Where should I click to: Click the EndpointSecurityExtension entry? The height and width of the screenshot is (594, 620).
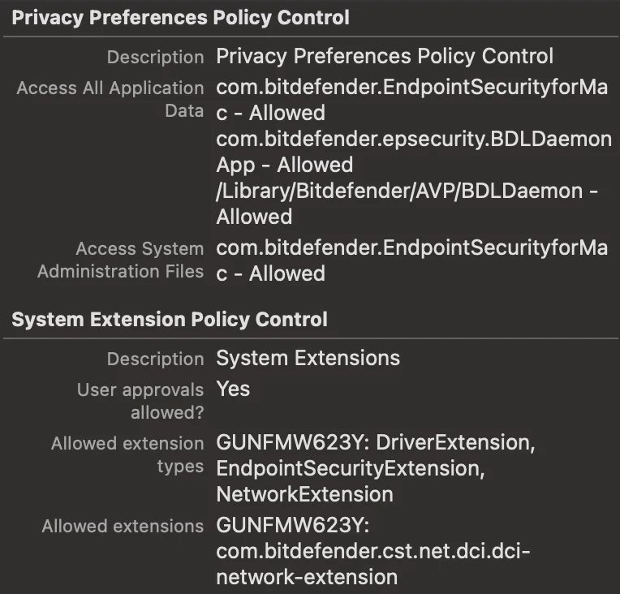[351, 468]
